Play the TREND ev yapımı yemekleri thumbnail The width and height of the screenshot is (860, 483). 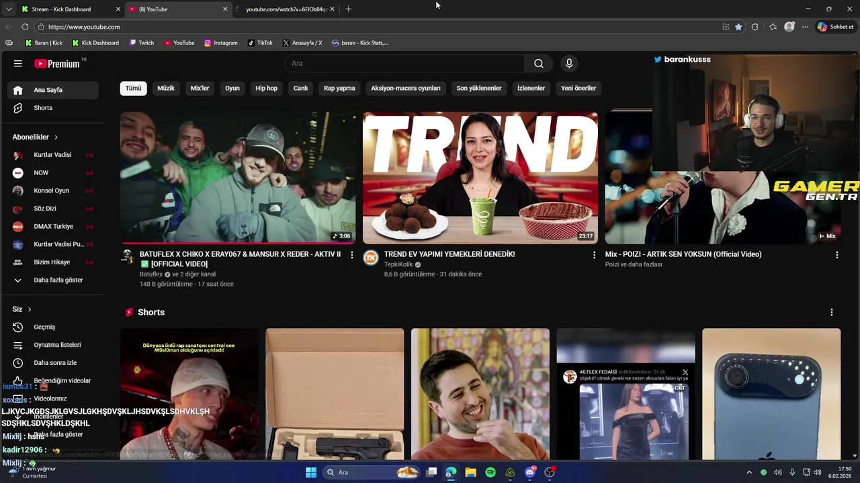[x=480, y=178]
